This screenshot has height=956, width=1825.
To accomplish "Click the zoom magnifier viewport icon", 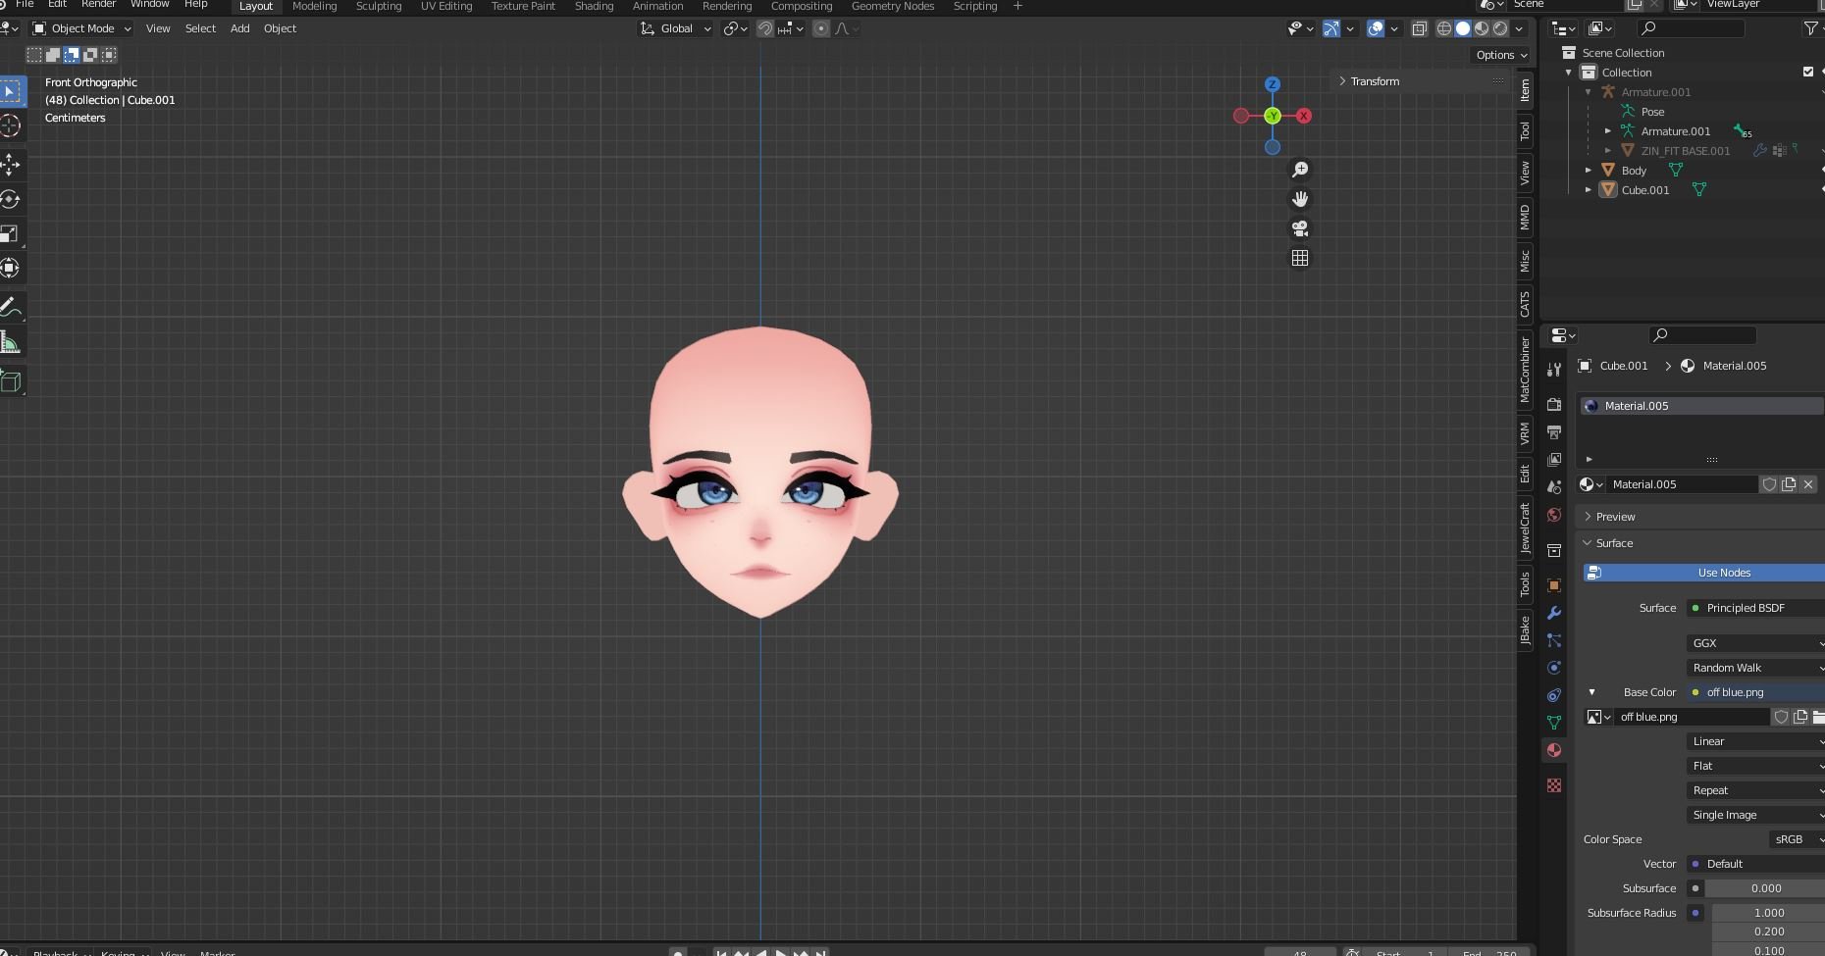I will (1300, 170).
